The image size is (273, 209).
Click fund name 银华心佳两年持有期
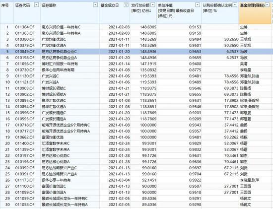click(58, 70)
